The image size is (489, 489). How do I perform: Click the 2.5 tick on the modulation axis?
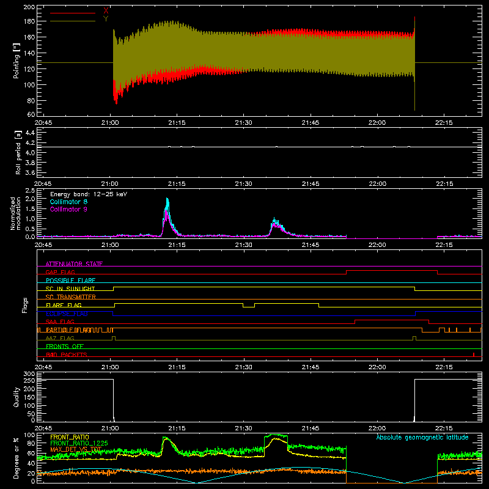pyautogui.click(x=30, y=191)
